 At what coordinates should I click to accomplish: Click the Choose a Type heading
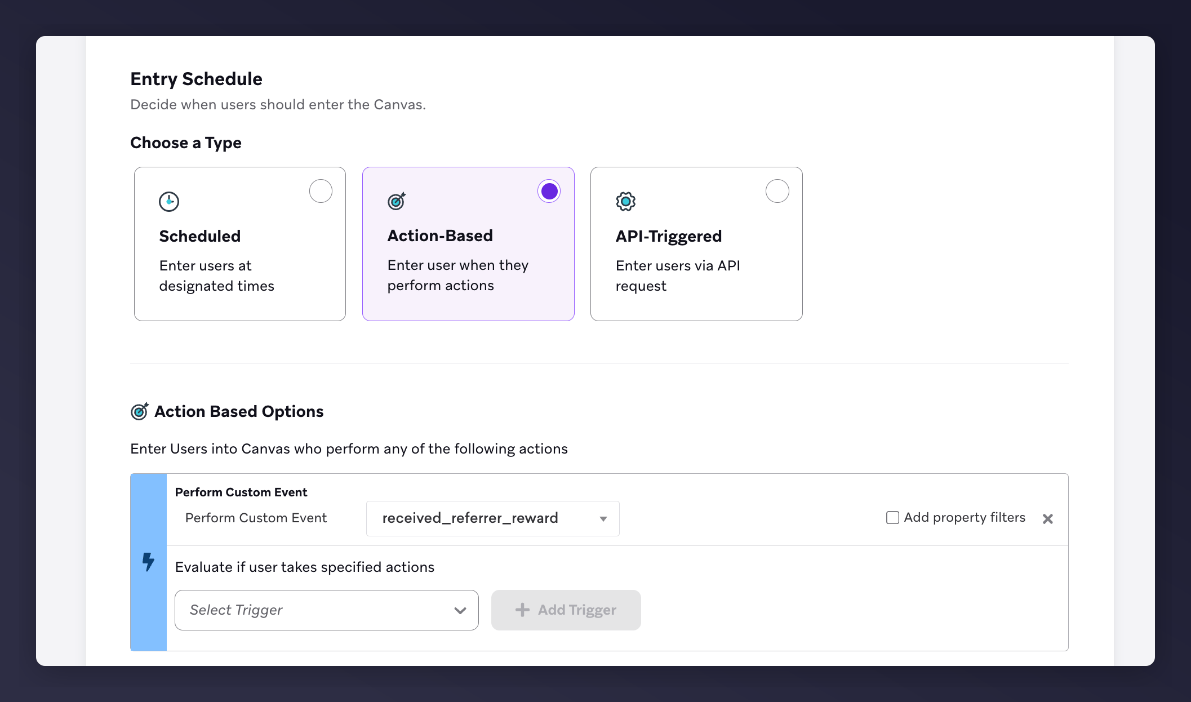186,143
